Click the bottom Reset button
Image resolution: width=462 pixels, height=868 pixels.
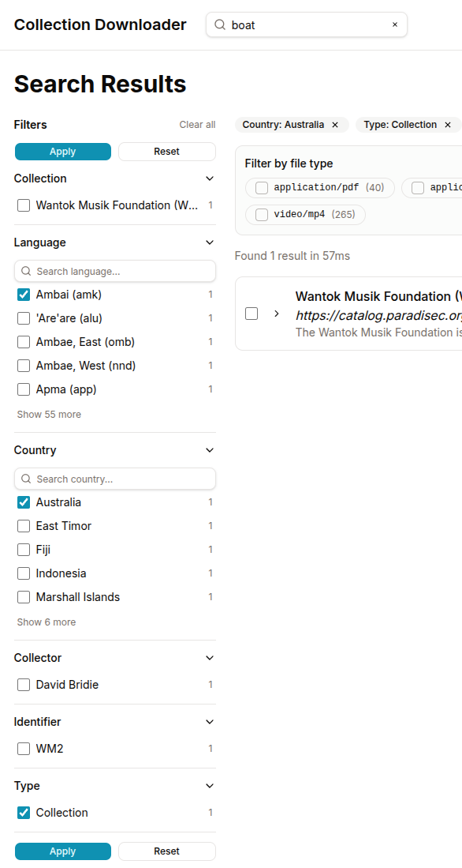(x=167, y=851)
